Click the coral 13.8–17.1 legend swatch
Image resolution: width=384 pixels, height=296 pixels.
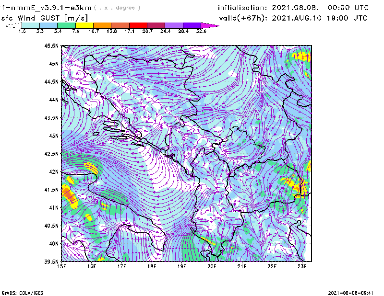pyautogui.click(x=120, y=25)
